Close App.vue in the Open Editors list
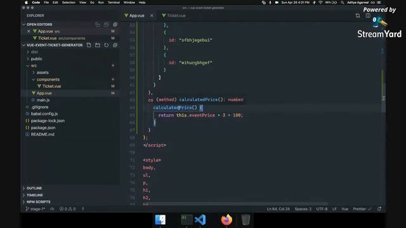This screenshot has width=406, height=228. (29, 31)
